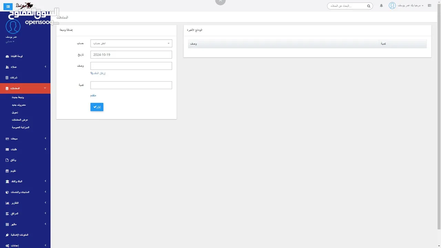Expand the البنك والنقد chevron

pos(45,181)
